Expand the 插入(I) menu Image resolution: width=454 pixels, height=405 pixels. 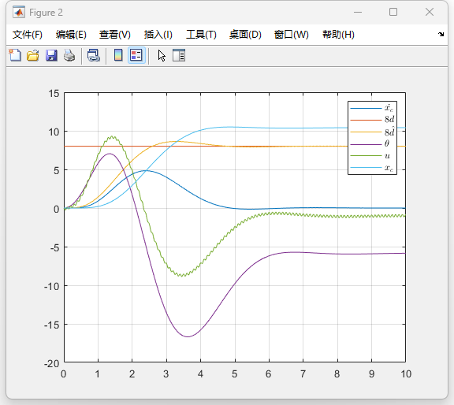[158, 35]
